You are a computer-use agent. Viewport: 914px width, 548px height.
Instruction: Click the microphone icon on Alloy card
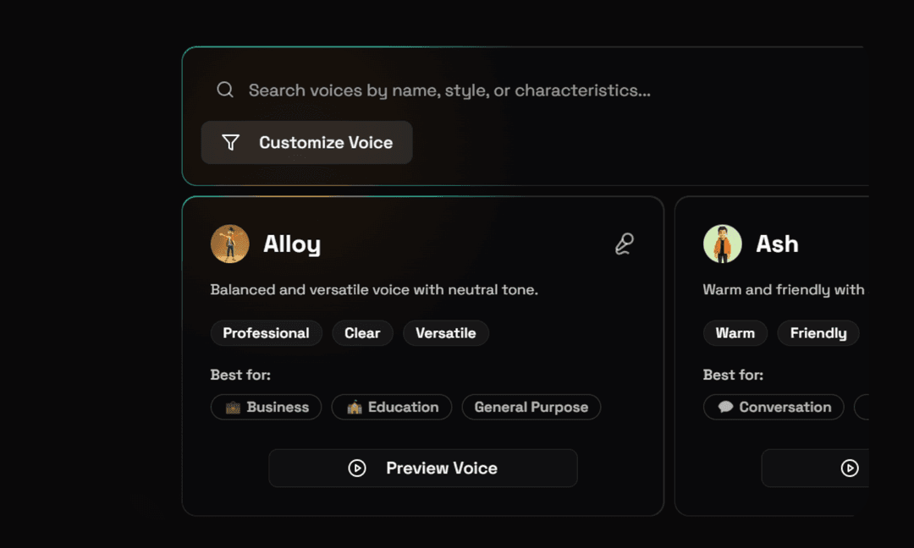624,244
